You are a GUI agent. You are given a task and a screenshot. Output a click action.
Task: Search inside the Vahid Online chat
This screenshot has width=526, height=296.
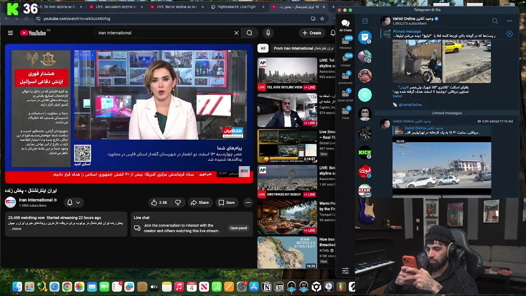pos(495,21)
